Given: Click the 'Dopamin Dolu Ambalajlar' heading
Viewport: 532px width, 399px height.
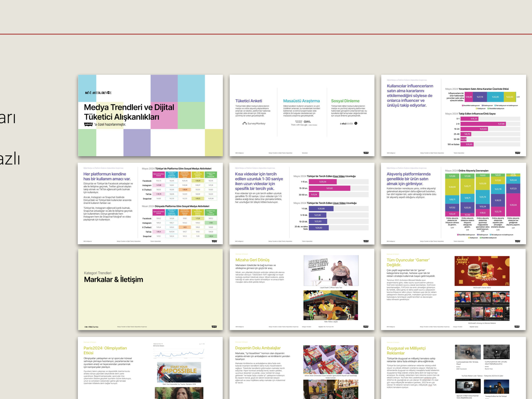Looking at the screenshot, I should point(258,348).
